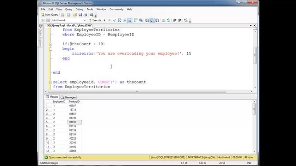Click the editor vertical scrollbar thumb

click(x=255, y=55)
